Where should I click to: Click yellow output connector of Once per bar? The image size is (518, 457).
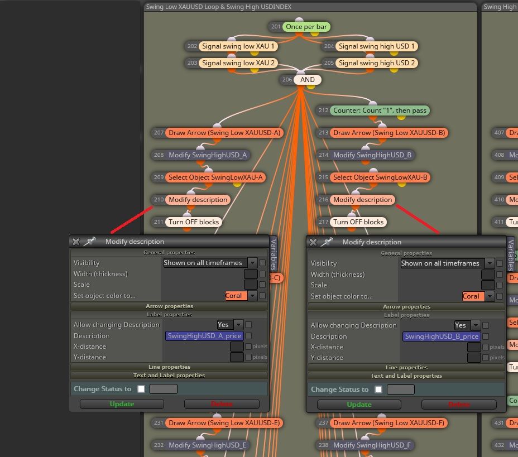[314, 33]
